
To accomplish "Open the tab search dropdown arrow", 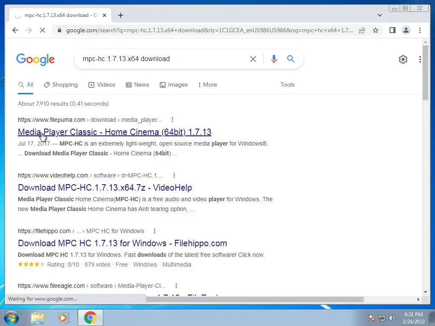I will coord(380,15).
